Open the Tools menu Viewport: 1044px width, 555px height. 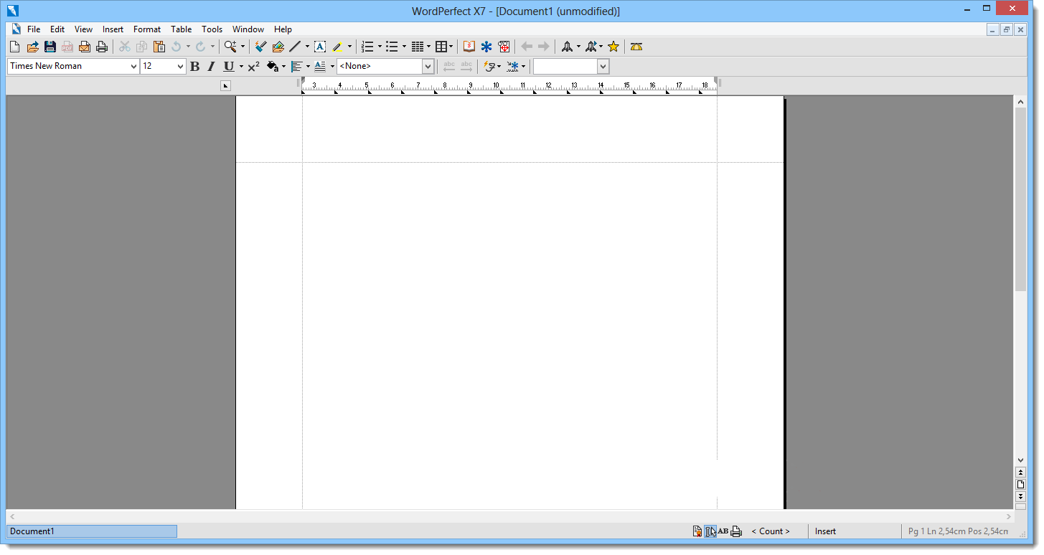point(212,29)
